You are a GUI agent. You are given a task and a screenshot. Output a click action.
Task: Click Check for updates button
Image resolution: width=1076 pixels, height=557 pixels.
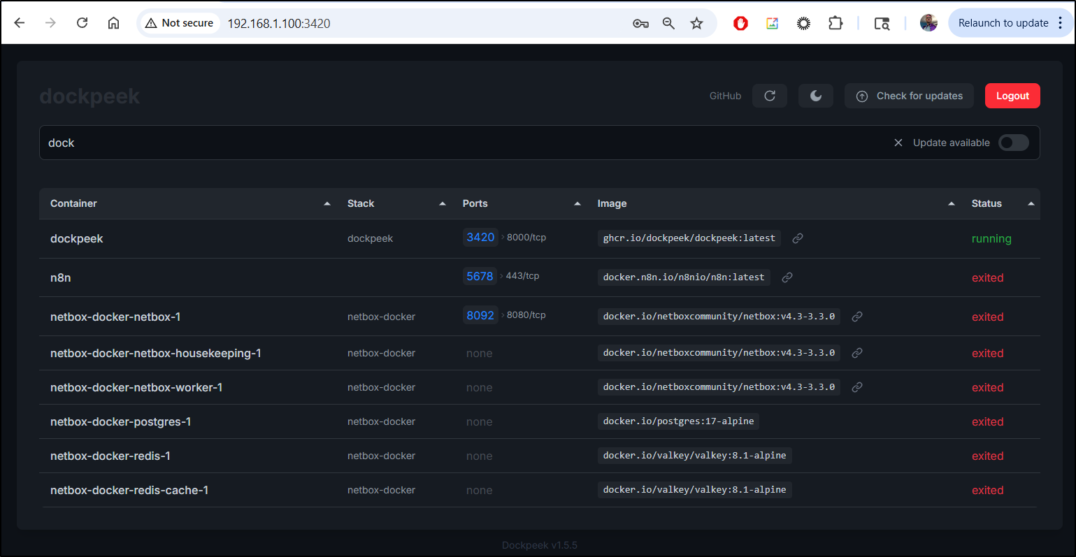point(910,96)
